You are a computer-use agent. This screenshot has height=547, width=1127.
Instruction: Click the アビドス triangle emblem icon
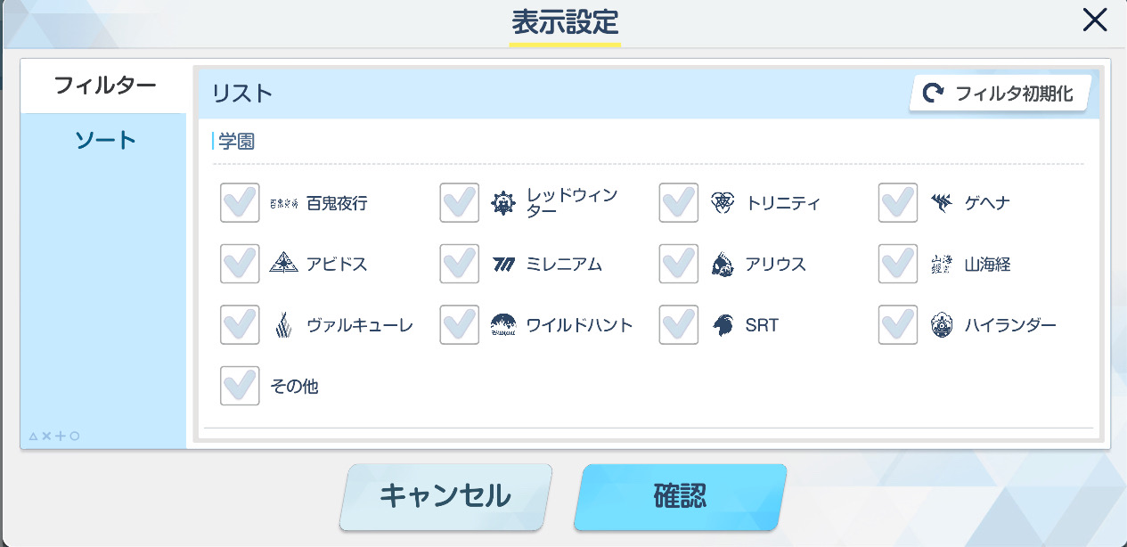click(284, 265)
